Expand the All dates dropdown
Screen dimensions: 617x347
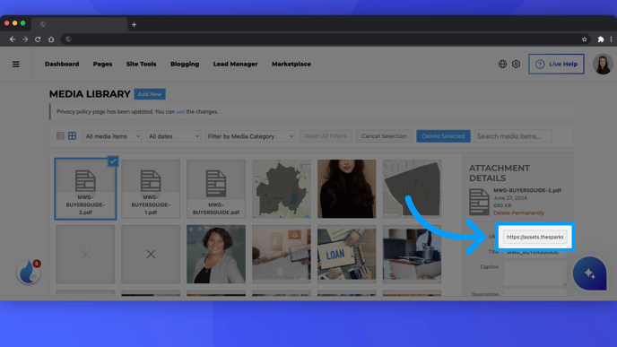coord(174,136)
